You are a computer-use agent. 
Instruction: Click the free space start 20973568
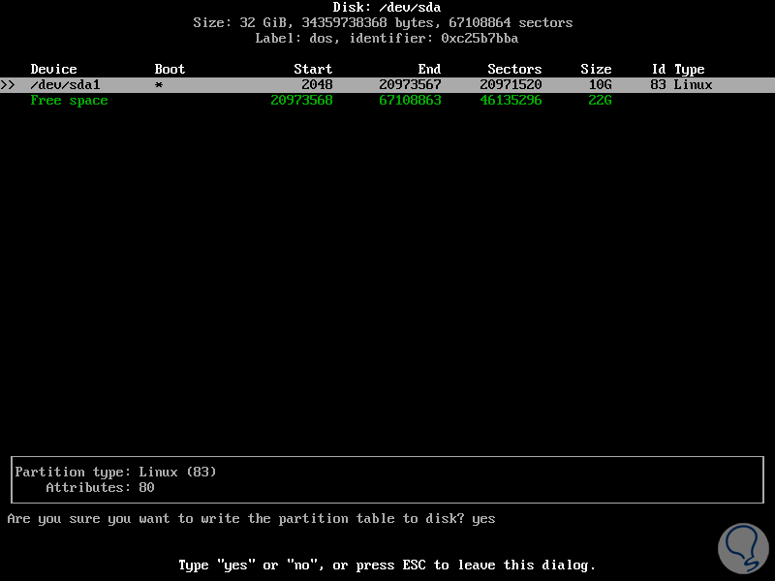pos(301,101)
